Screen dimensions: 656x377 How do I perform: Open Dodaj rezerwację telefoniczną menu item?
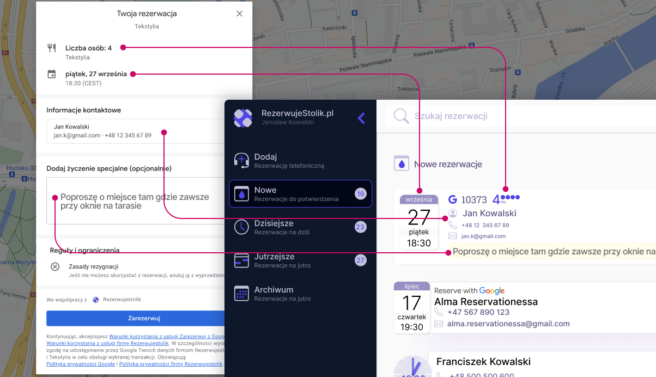(x=300, y=160)
